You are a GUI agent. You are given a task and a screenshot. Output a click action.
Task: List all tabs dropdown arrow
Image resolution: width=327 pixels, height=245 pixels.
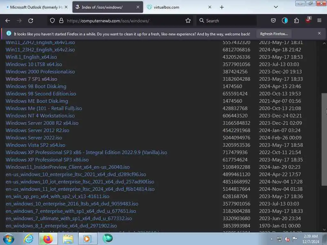click(x=276, y=7)
